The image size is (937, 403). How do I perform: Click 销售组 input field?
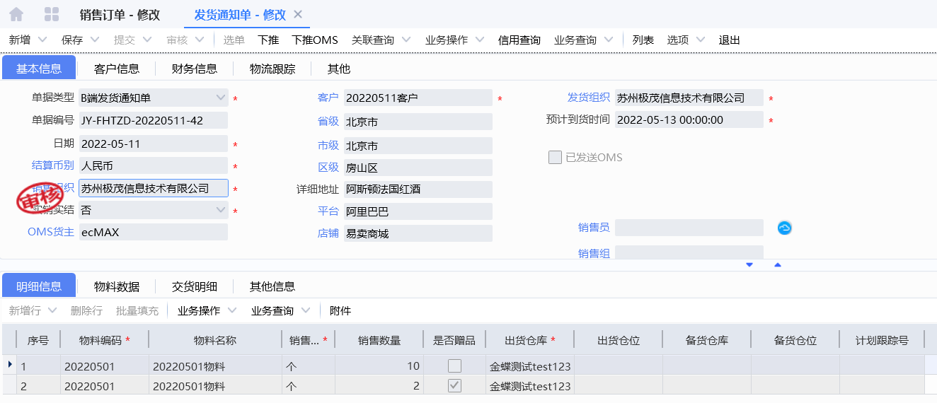point(689,252)
